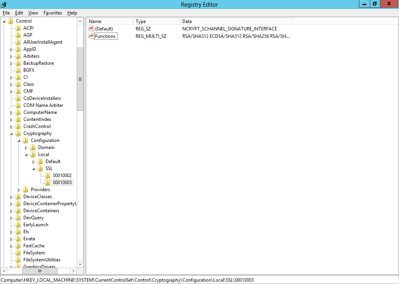This screenshot has height=284, width=399.
Task: Collapse the SSL key arrow
Action: 34,169
